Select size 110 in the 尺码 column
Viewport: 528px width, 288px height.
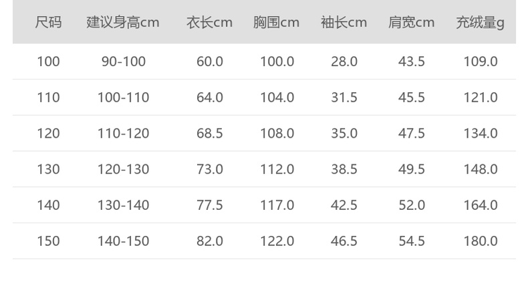(48, 98)
